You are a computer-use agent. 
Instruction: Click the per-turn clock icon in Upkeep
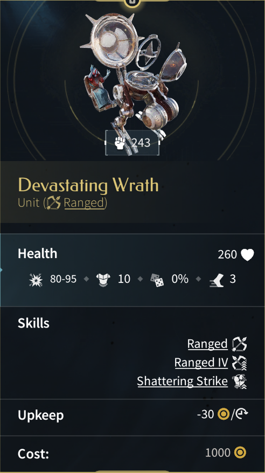point(242,414)
